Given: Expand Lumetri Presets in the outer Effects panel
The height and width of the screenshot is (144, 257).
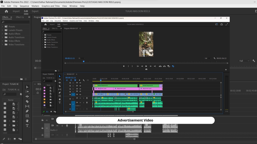Looking at the screenshot, I should tap(2, 30).
